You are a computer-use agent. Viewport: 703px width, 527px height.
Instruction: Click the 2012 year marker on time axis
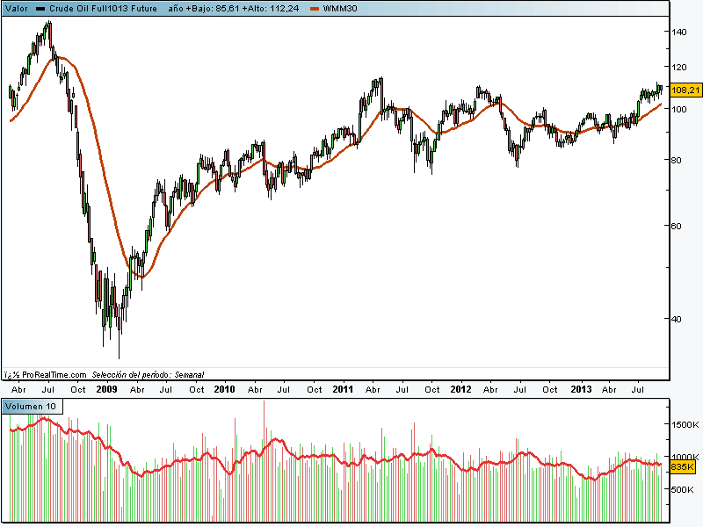click(461, 389)
